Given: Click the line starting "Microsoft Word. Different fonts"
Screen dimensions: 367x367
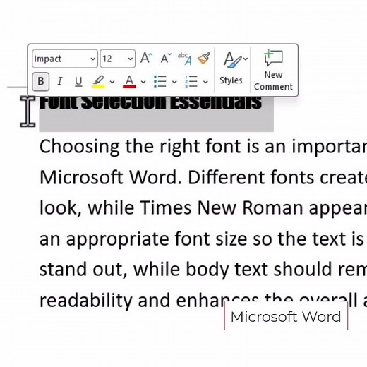Looking at the screenshot, I should coord(203,177).
